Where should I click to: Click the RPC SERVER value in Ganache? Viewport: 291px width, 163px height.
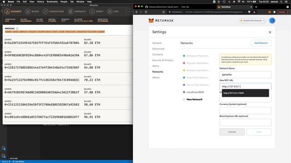83,21
